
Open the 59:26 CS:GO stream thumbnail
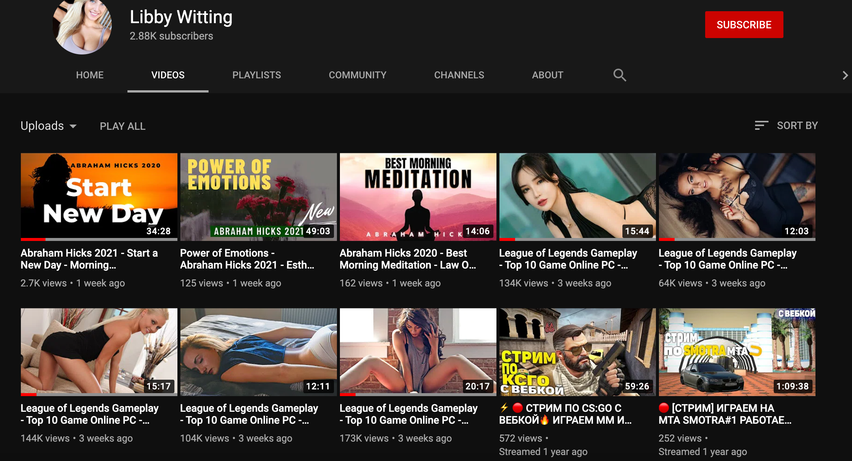(x=578, y=352)
